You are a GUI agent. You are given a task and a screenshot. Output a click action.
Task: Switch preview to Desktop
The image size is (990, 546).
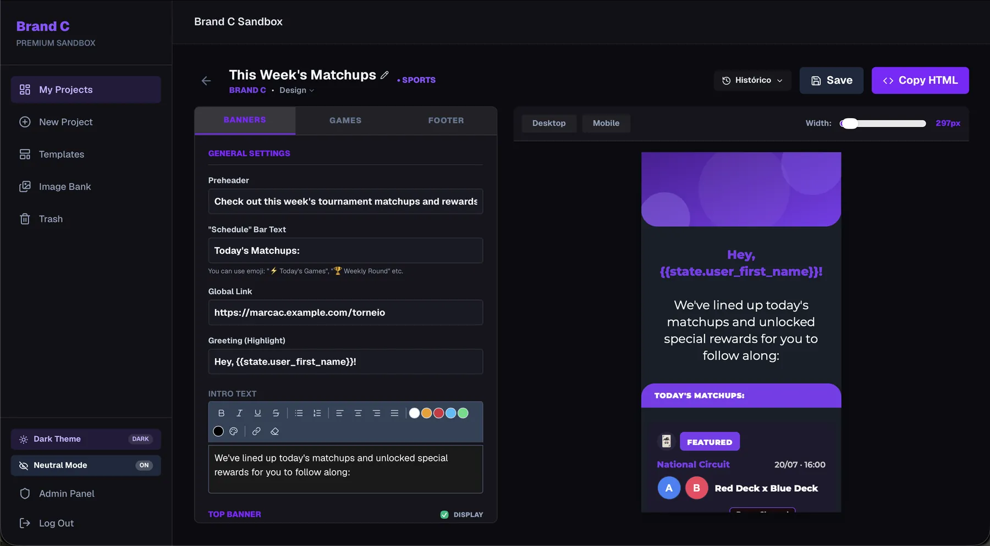point(549,123)
